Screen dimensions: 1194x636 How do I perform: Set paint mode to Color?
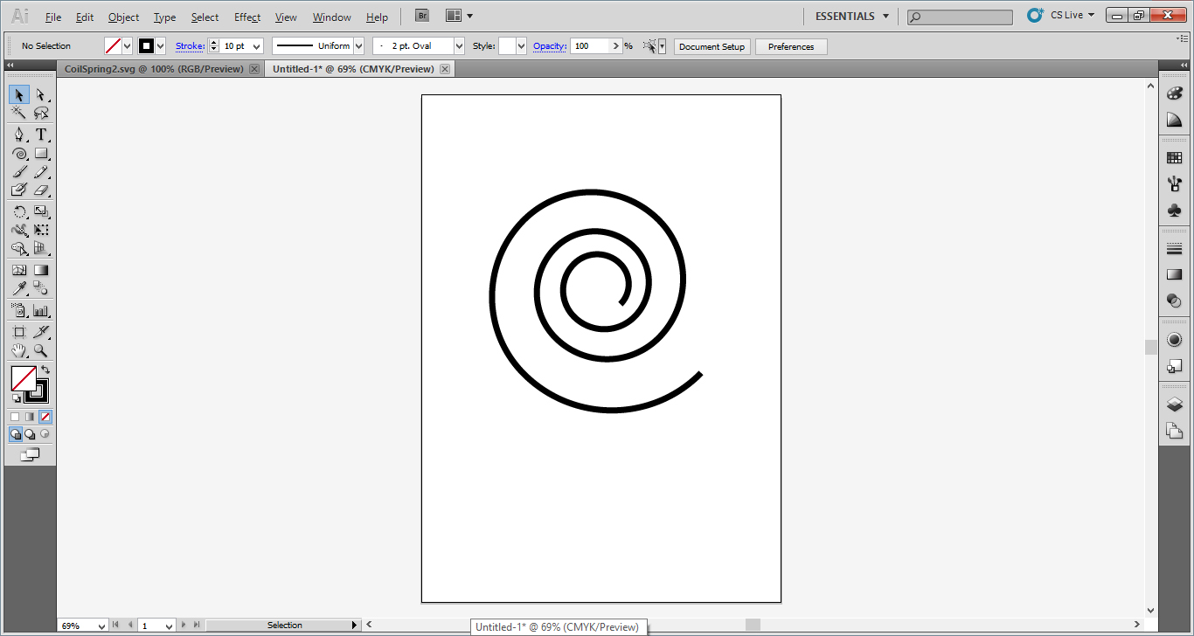click(15, 417)
